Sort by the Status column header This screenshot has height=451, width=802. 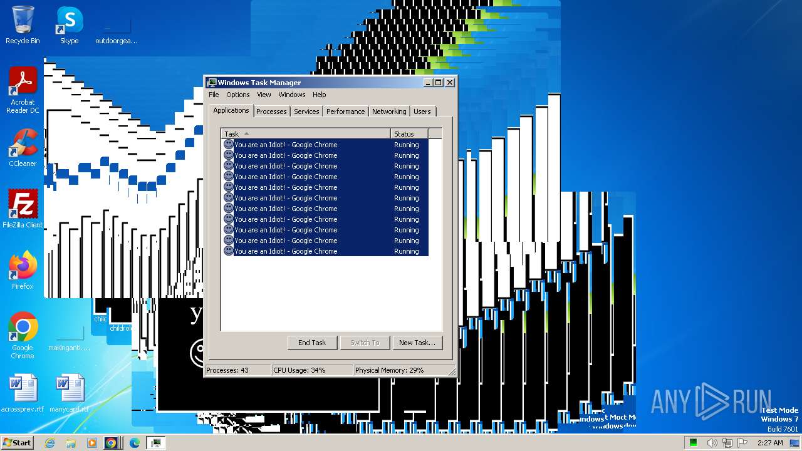tap(409, 133)
